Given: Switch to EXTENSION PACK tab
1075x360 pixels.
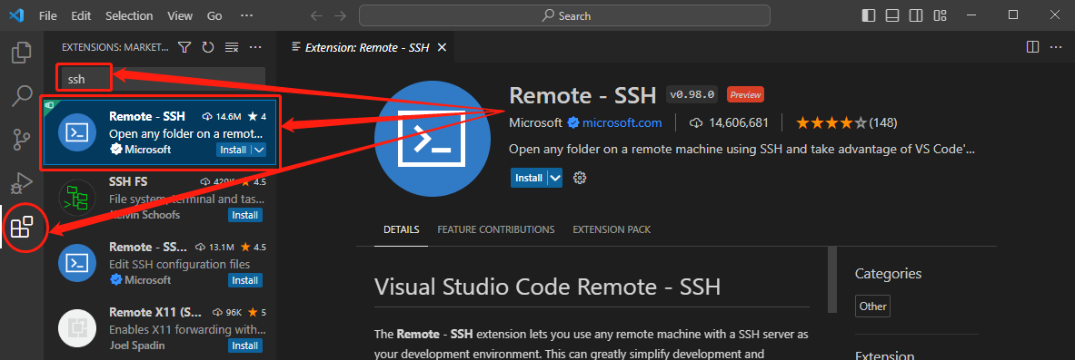Looking at the screenshot, I should (612, 229).
